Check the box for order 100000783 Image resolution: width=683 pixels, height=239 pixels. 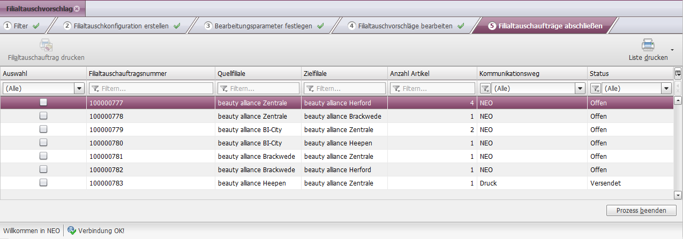[43, 182]
